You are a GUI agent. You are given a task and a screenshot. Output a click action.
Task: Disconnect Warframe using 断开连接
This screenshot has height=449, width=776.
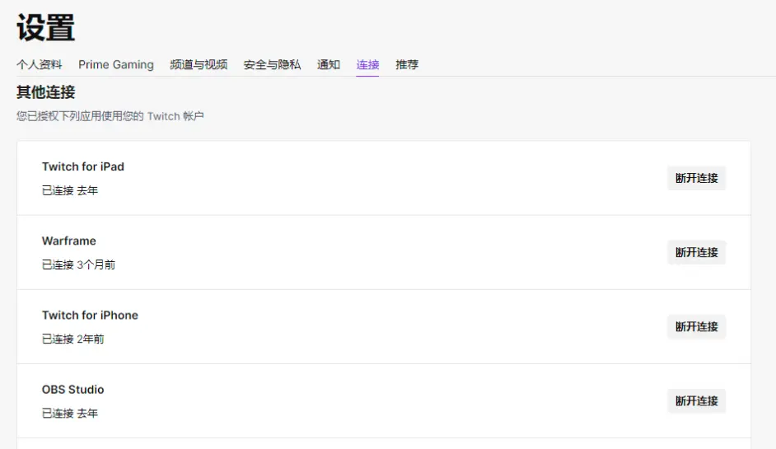click(696, 252)
